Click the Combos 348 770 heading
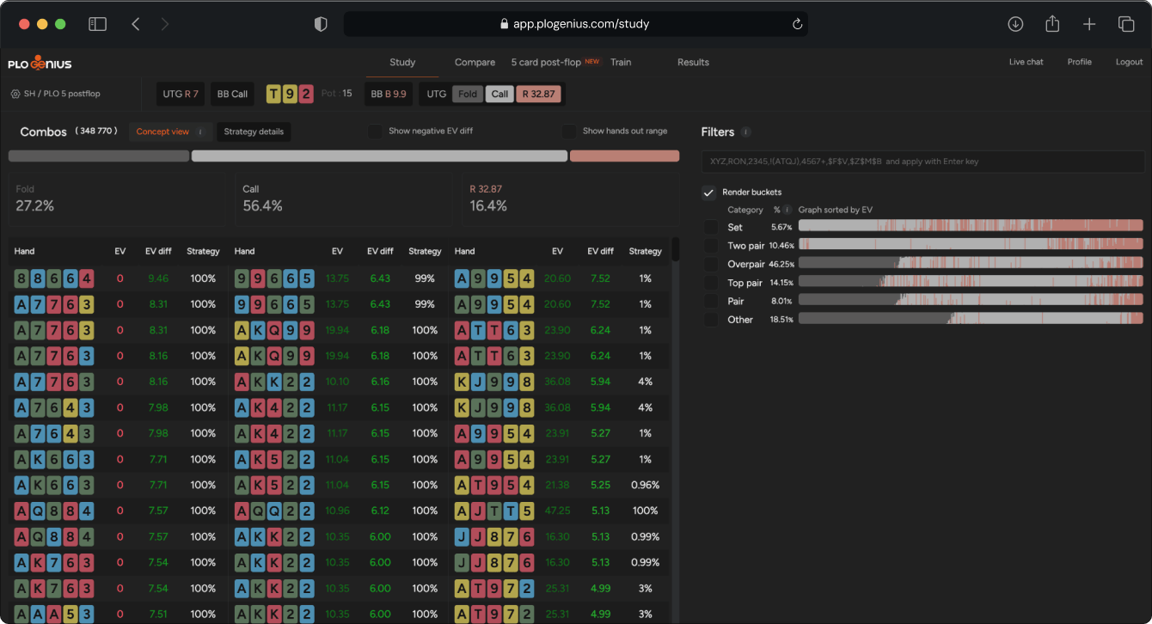The height and width of the screenshot is (624, 1152). (x=69, y=132)
